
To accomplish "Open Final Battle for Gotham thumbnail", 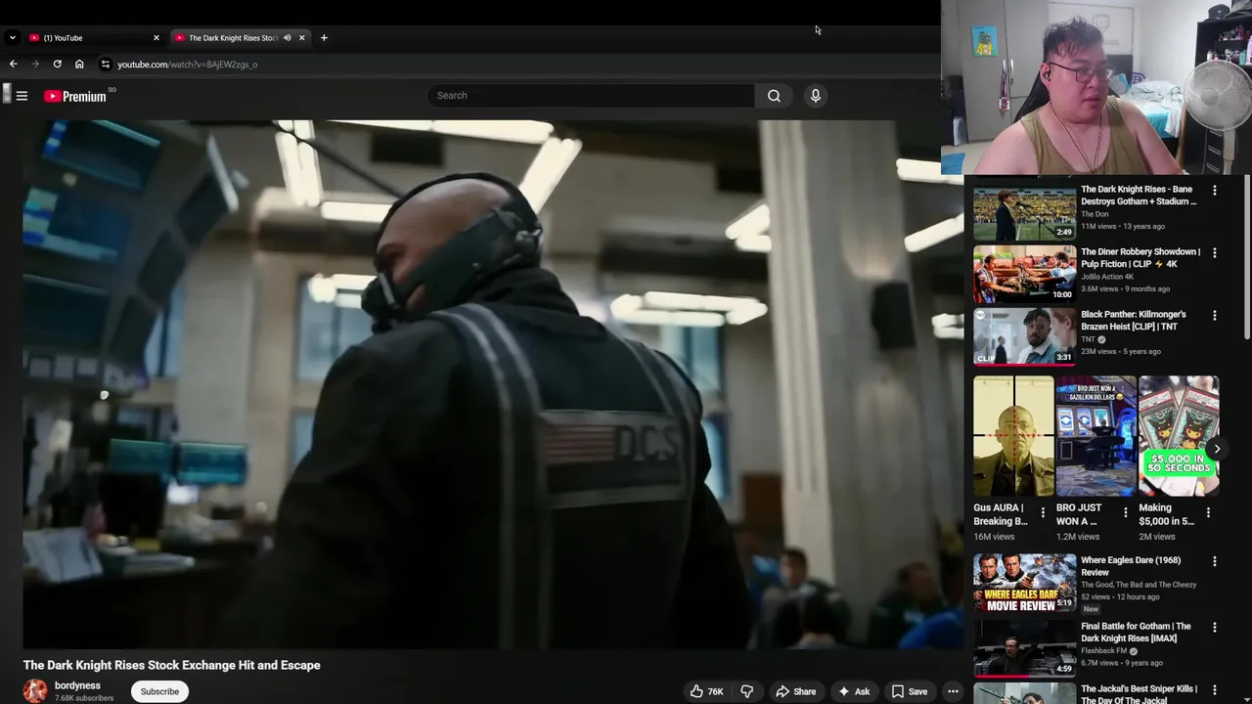I will click(x=1024, y=648).
